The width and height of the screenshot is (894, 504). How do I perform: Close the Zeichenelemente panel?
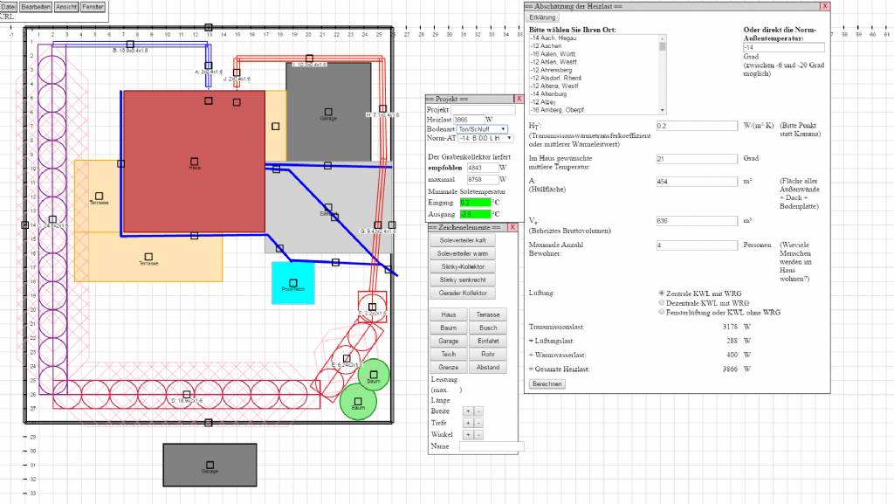coord(512,227)
